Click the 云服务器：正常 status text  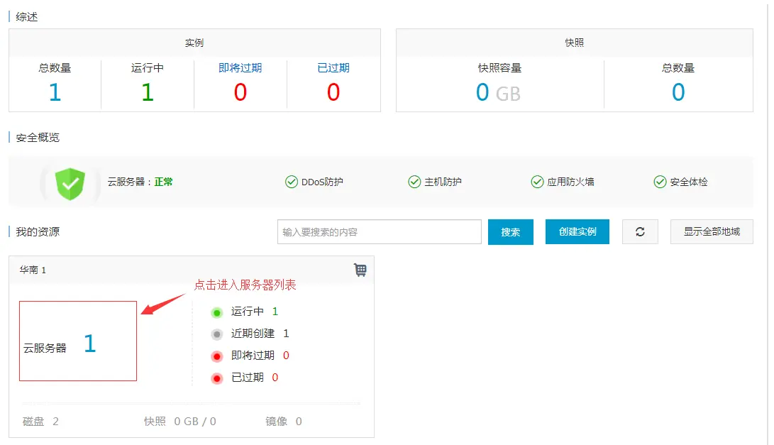click(x=140, y=182)
